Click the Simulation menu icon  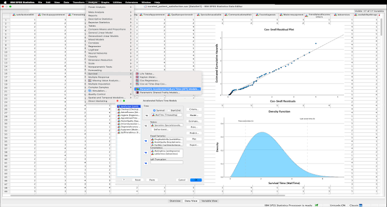click(90, 91)
